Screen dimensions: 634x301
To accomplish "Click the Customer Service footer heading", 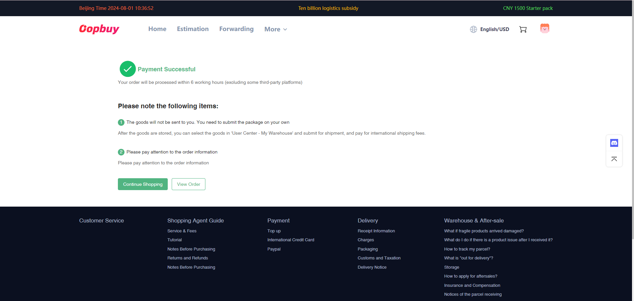I will point(101,220).
